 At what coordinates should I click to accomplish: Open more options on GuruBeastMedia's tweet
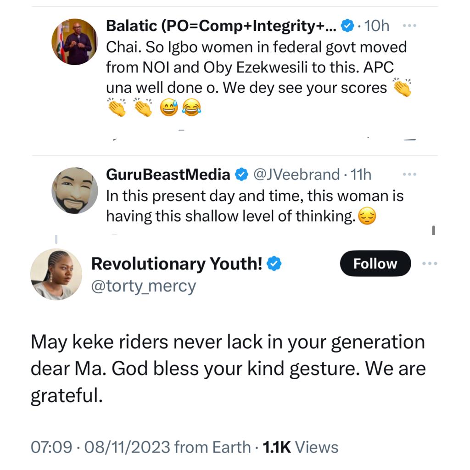pyautogui.click(x=409, y=174)
